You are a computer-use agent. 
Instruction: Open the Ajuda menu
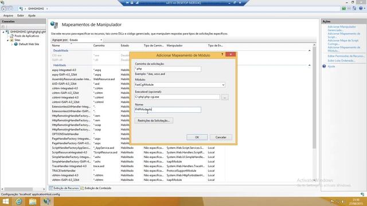point(32,15)
